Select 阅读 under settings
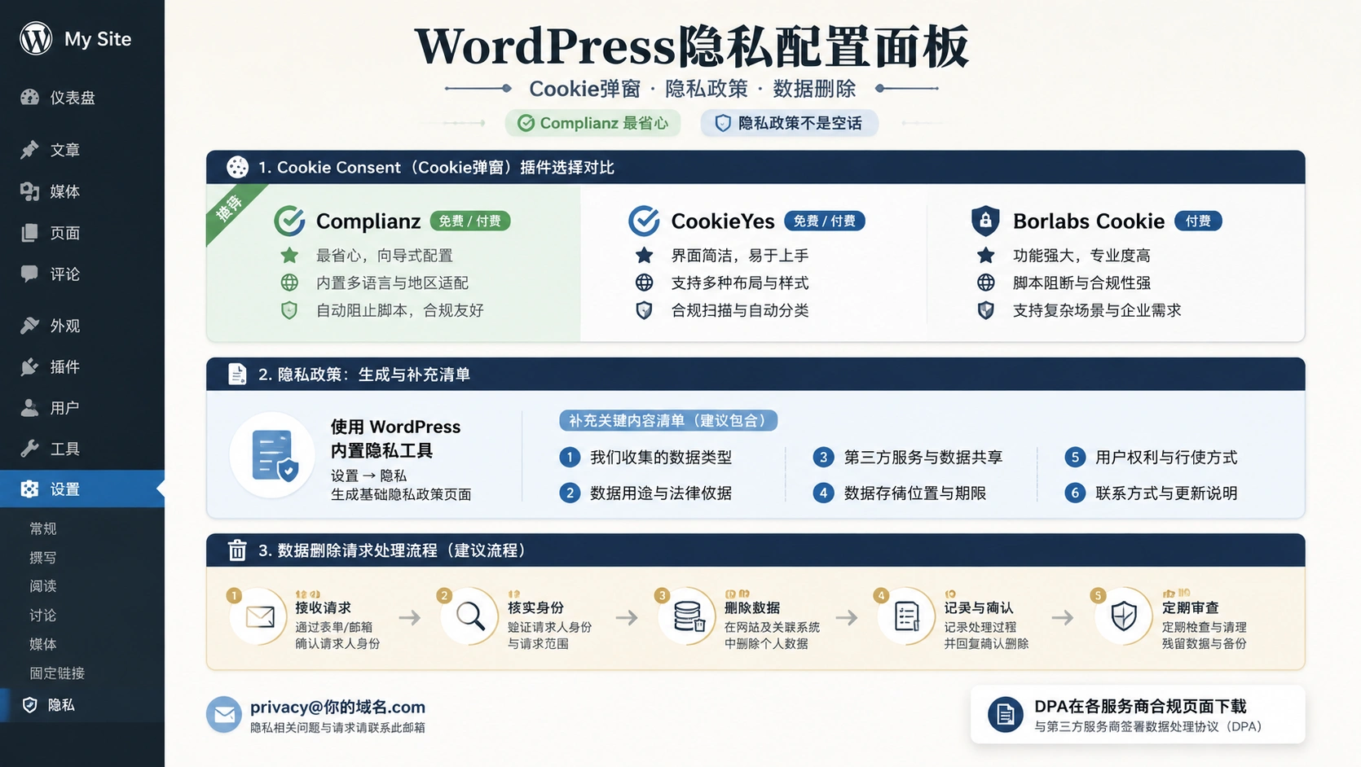This screenshot has width=1361, height=767. (43, 586)
